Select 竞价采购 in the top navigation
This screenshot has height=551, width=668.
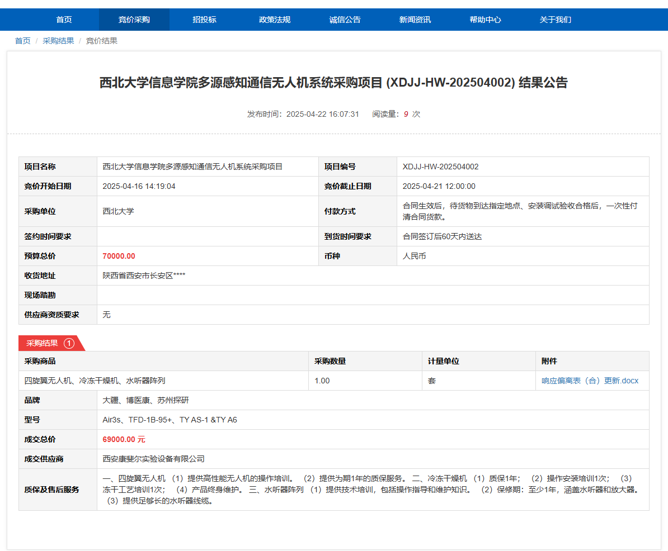pos(134,20)
